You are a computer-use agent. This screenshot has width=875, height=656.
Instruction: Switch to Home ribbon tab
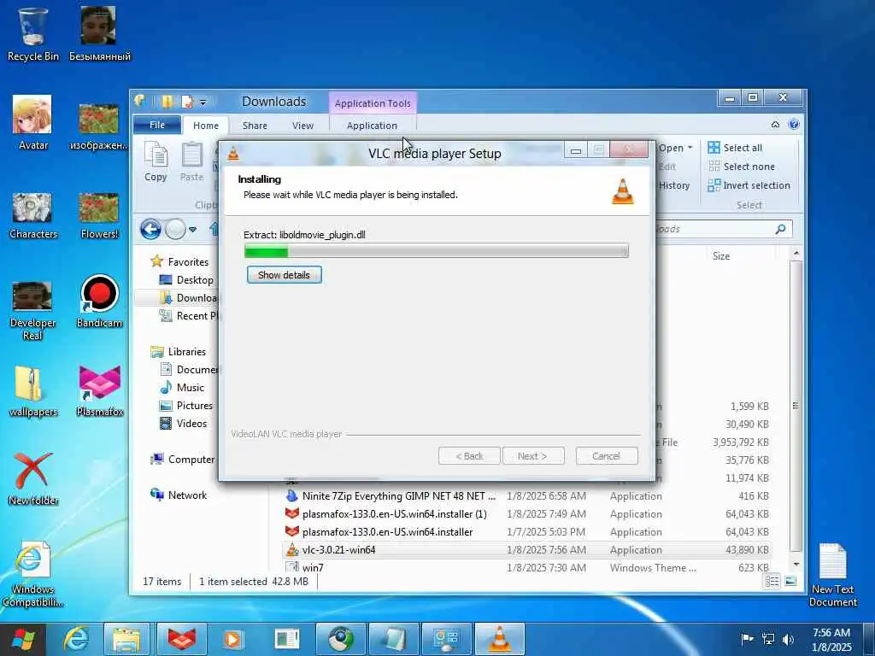[x=206, y=126]
